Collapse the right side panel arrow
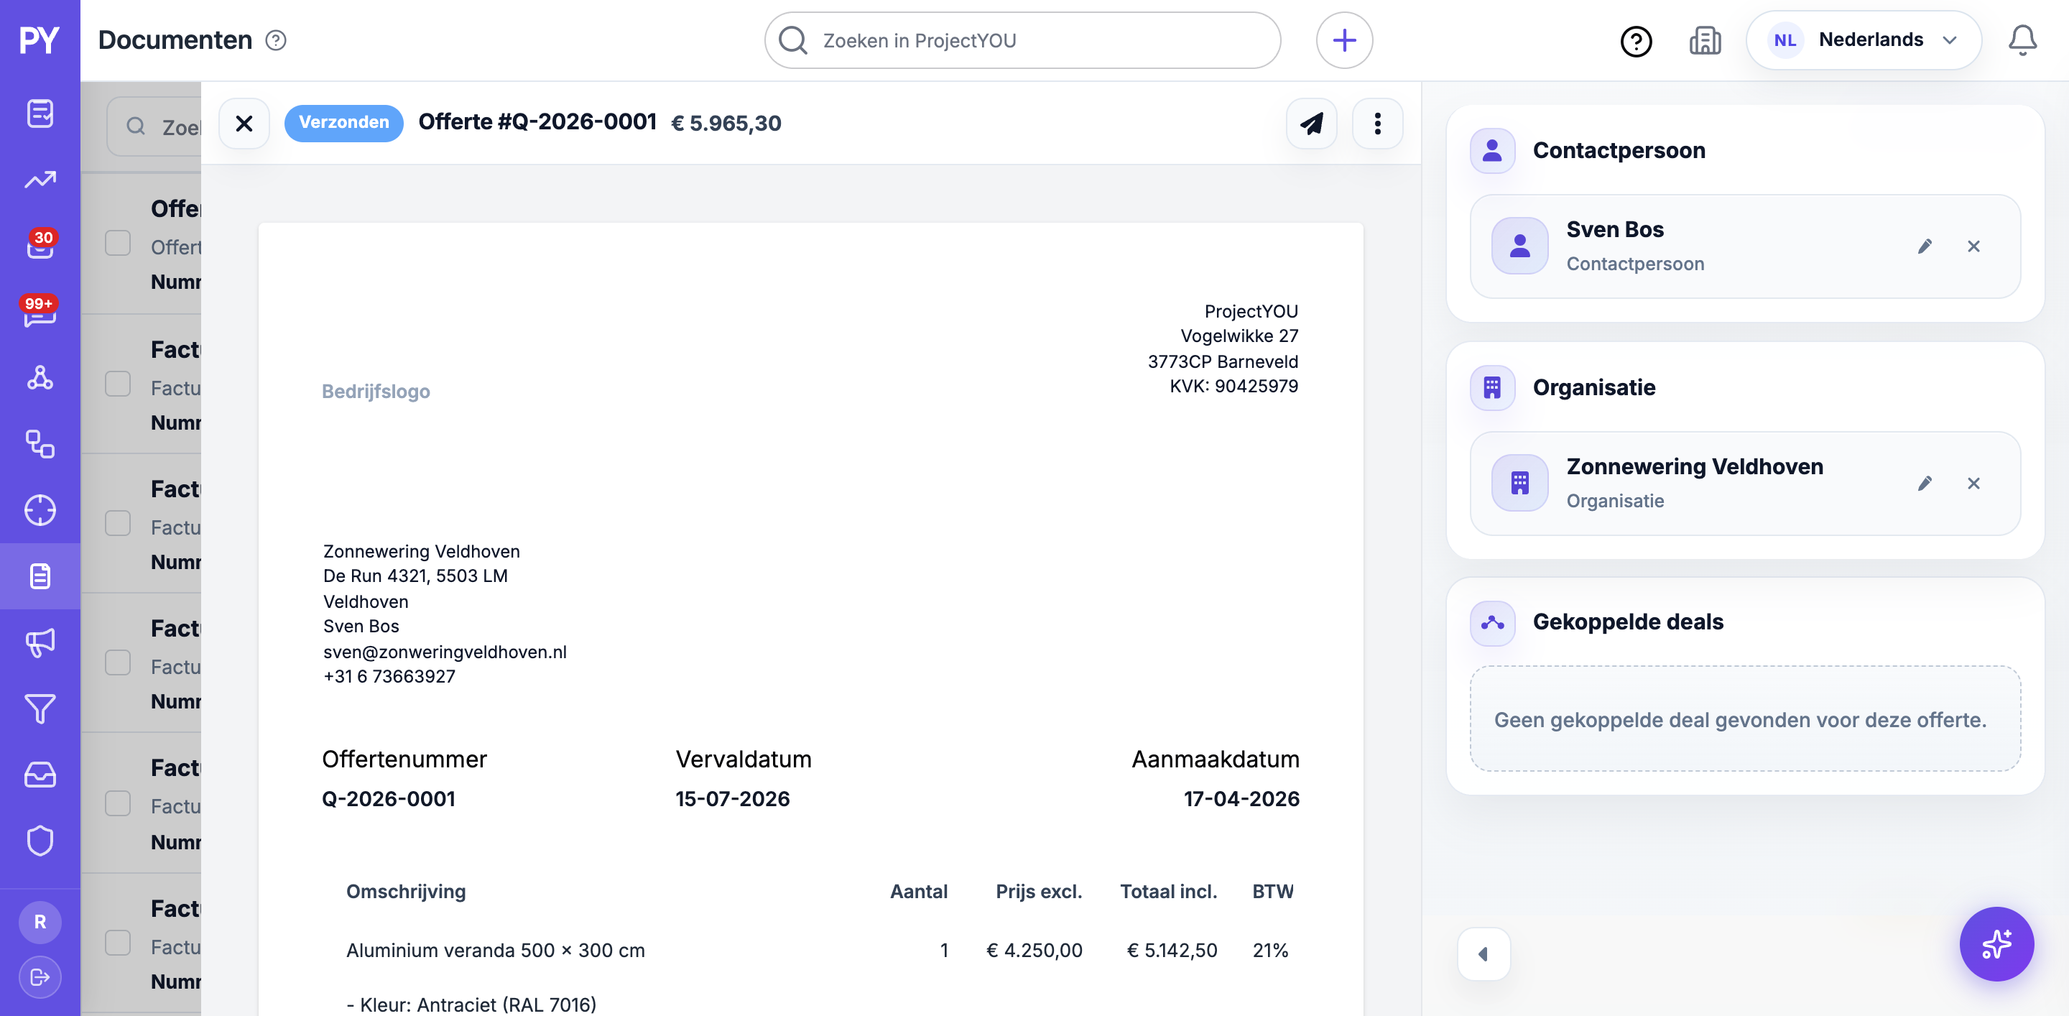Image resolution: width=2069 pixels, height=1016 pixels. coord(1484,954)
